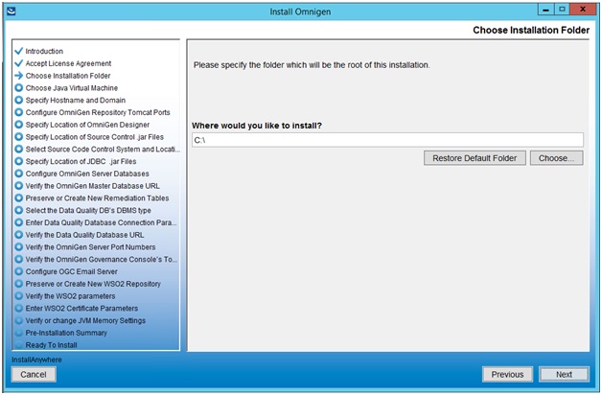Minimize the Install Omnigen window

pyautogui.click(x=545, y=10)
